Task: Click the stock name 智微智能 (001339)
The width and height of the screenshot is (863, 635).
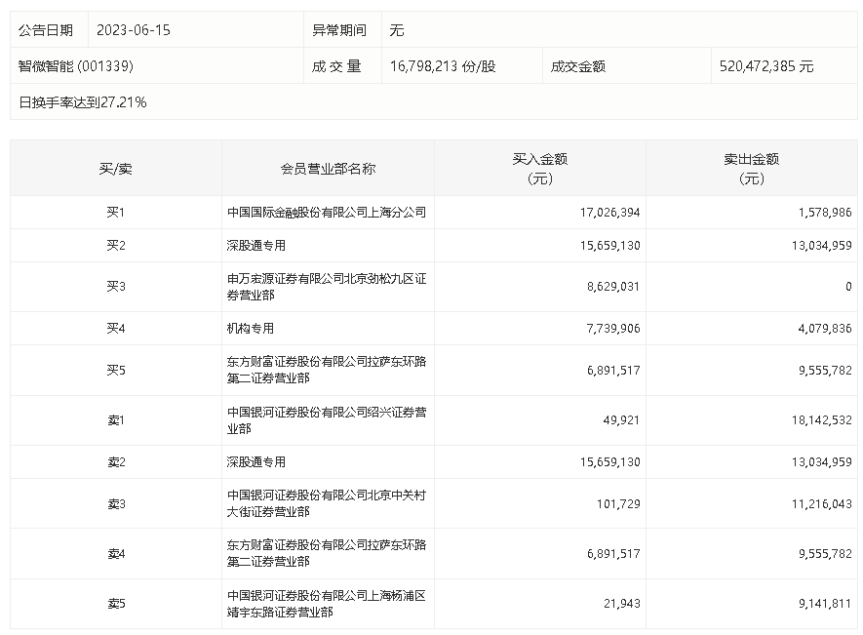Action: [76, 66]
